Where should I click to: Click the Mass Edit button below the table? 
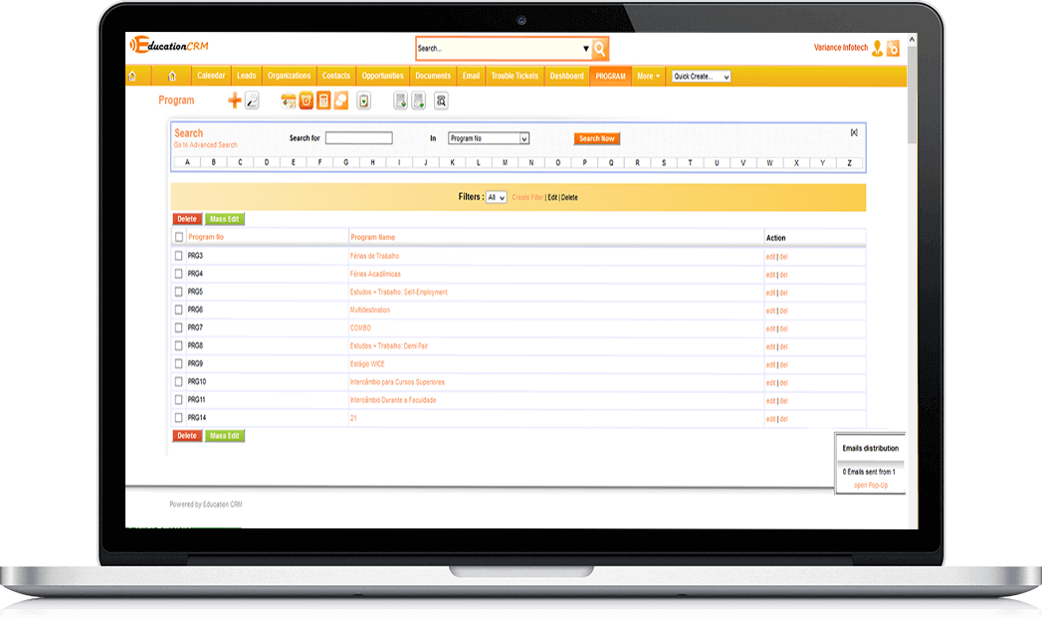225,436
